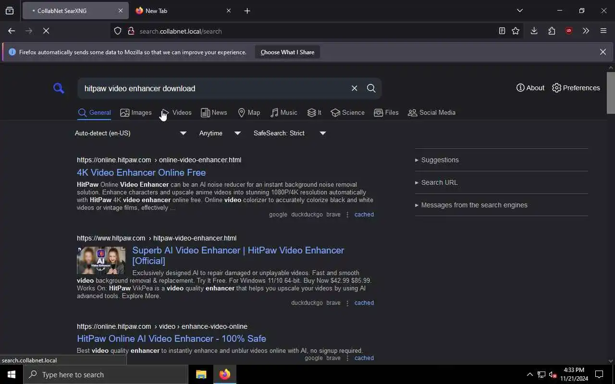Toggle reader view icon
Image resolution: width=615 pixels, height=384 pixels.
(502, 31)
